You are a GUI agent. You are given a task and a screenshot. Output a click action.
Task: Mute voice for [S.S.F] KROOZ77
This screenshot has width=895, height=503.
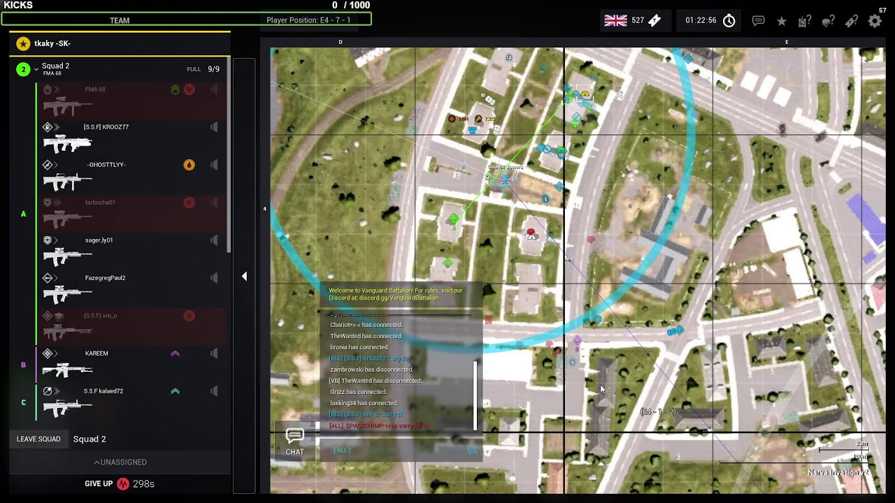tap(214, 127)
